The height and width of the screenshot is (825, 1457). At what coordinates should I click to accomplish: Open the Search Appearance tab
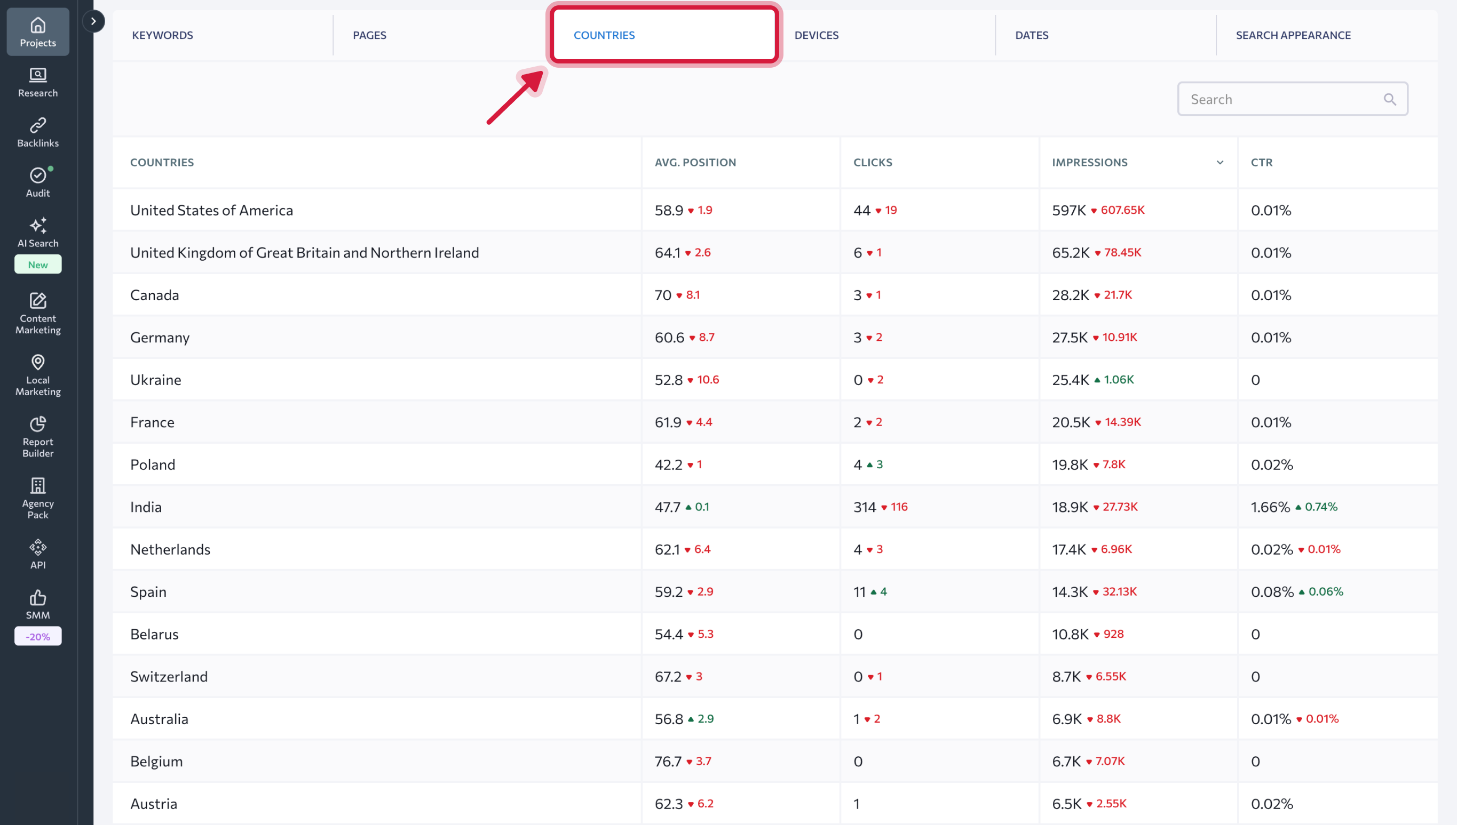tap(1293, 35)
